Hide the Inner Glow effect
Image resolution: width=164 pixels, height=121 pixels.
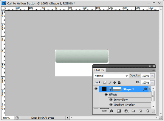pyautogui.click(x=111, y=100)
